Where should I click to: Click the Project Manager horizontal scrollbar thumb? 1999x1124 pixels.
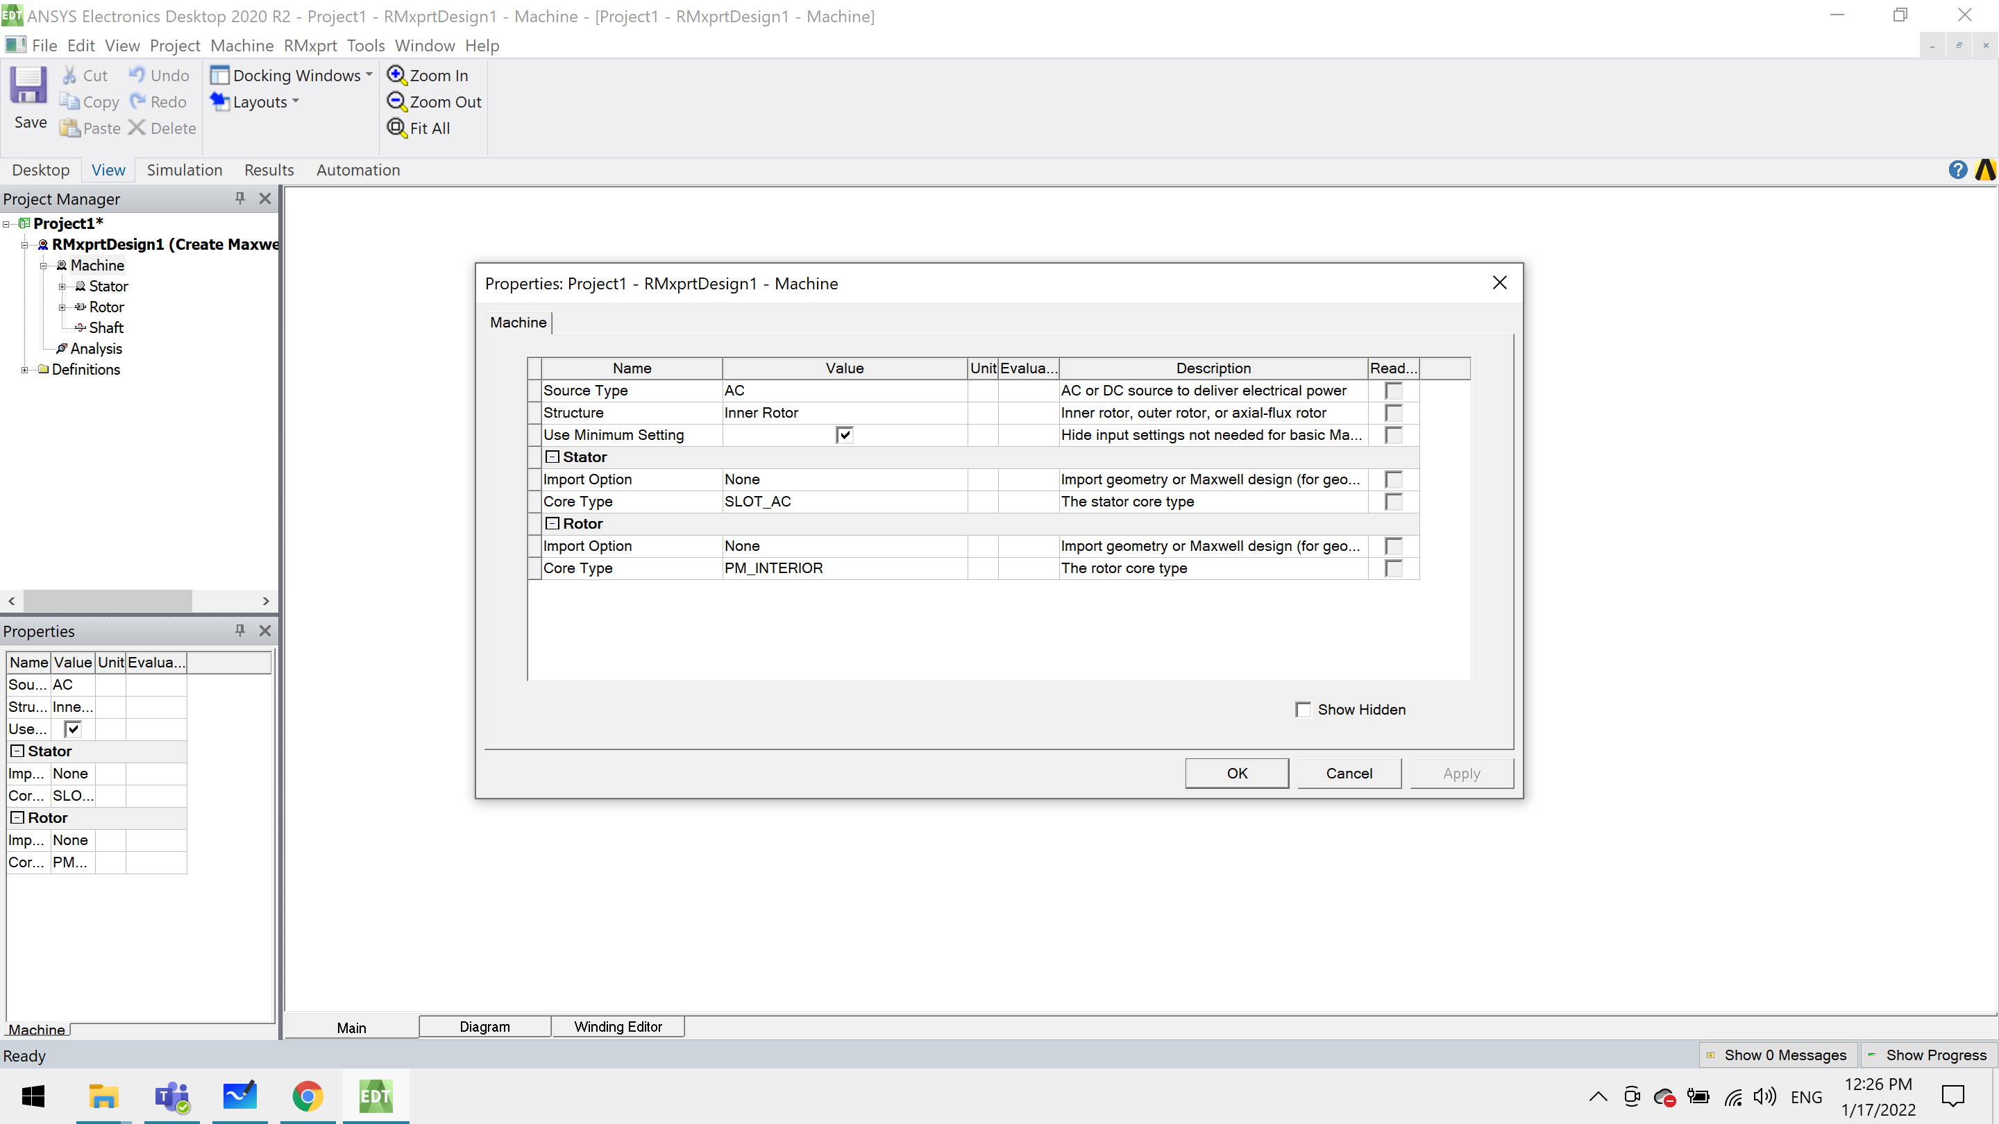point(108,600)
